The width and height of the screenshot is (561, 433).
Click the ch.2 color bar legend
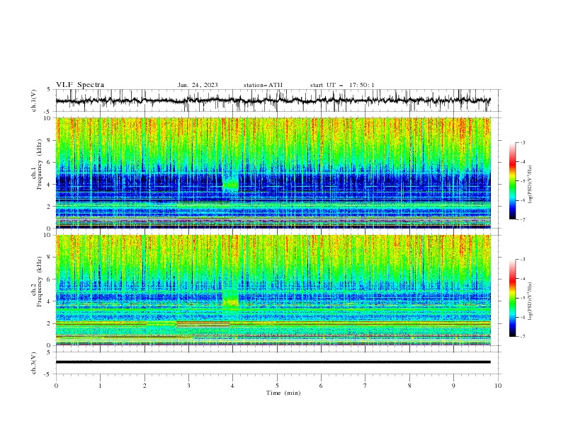click(513, 298)
